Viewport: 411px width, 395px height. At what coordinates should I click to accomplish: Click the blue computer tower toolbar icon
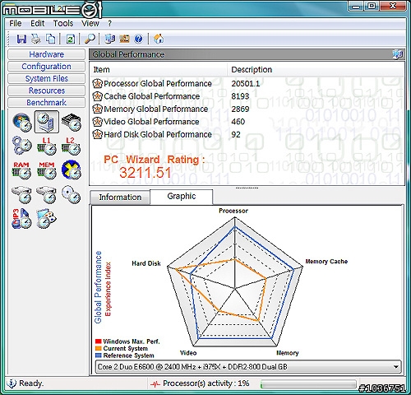coord(110,39)
